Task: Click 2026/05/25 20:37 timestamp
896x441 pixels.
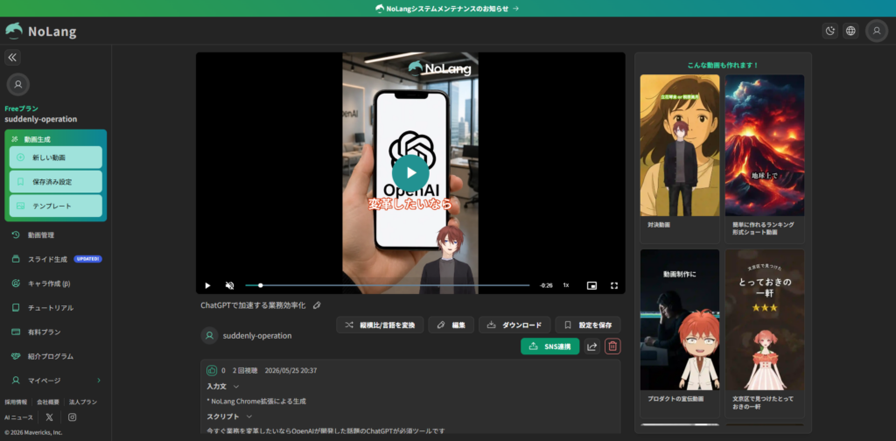Action: [x=290, y=370]
